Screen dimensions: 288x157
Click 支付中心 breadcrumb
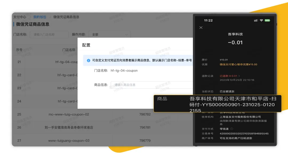click(20, 17)
